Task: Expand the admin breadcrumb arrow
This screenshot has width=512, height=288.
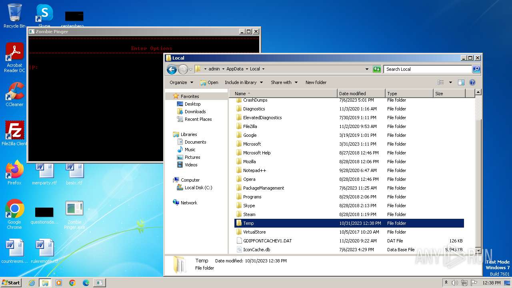Action: [223, 69]
